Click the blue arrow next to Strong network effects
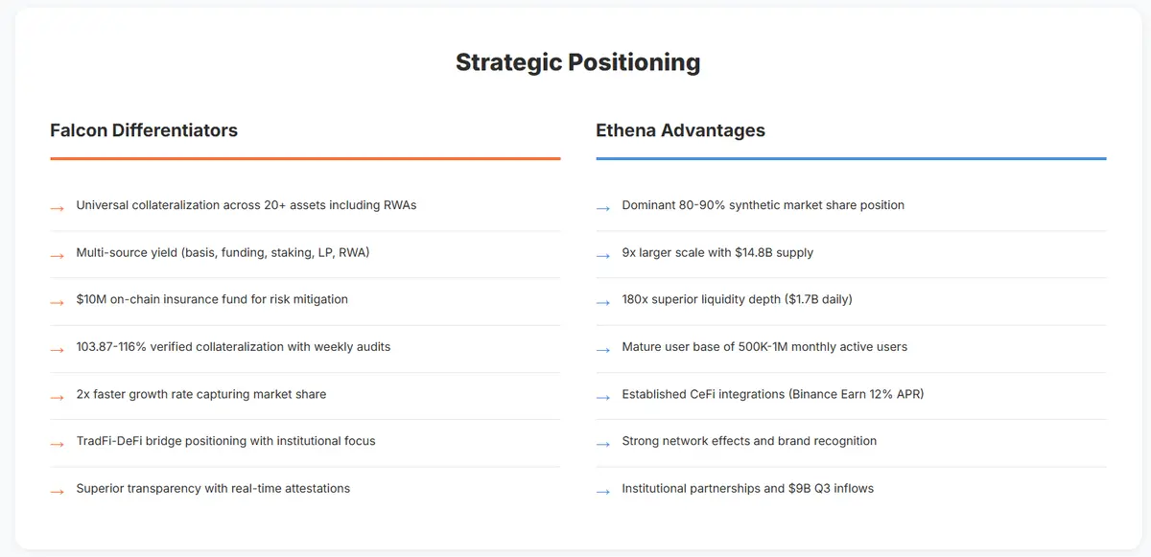1151x557 pixels. tap(602, 443)
